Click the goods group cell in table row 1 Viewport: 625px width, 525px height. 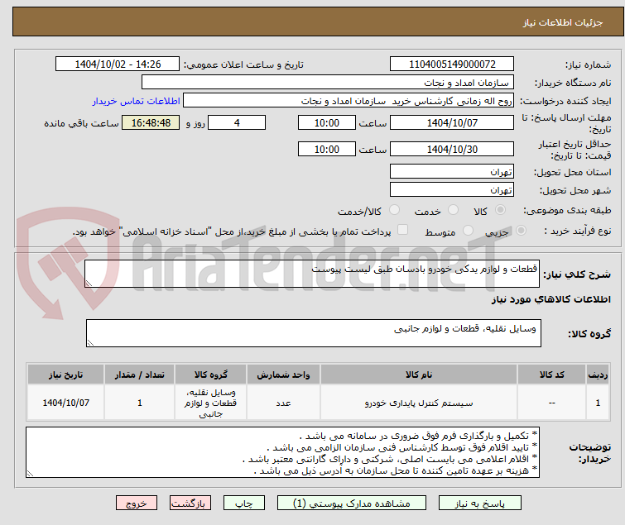[210, 403]
